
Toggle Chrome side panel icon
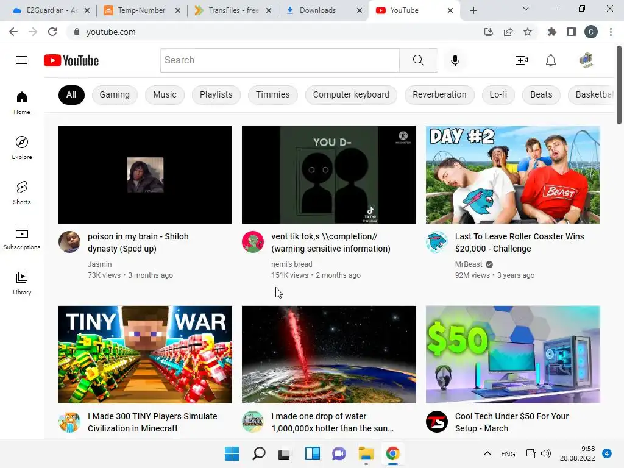coord(572,32)
